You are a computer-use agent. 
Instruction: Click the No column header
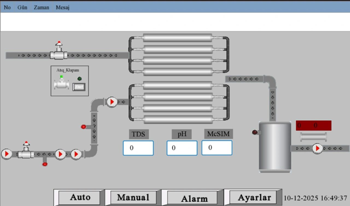(7, 7)
